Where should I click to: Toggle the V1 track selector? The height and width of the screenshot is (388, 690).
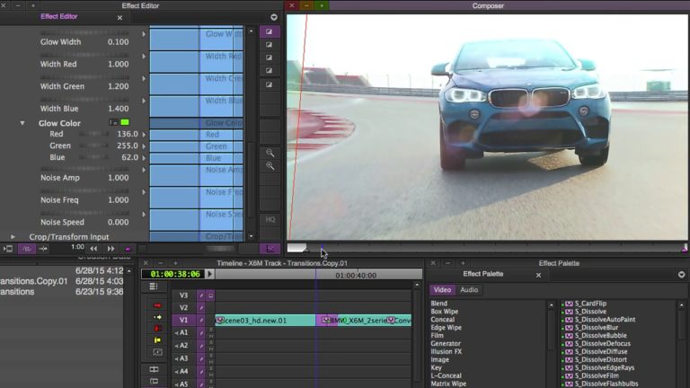(183, 320)
